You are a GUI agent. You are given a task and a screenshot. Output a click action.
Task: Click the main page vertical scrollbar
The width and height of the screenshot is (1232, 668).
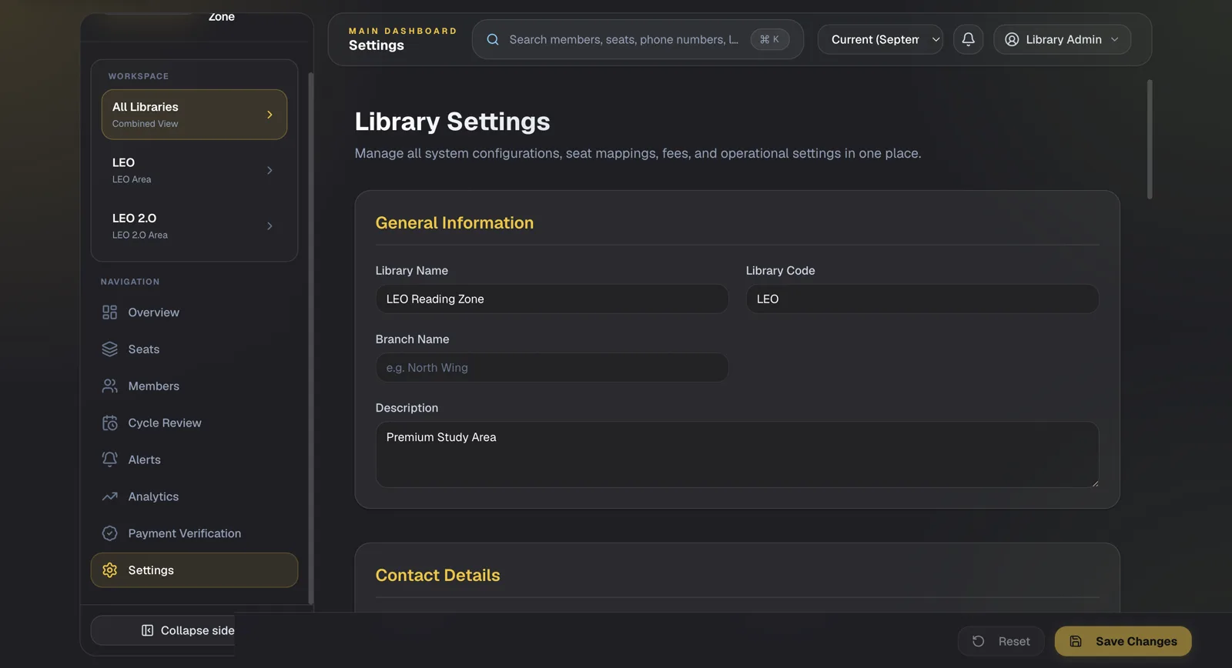tap(1150, 139)
